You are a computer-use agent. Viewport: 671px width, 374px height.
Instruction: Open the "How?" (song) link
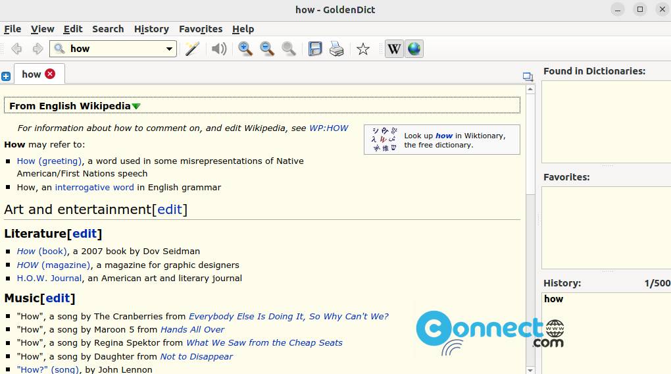(48, 369)
